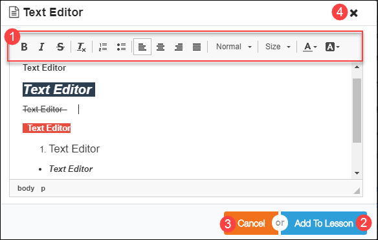Image resolution: width=378 pixels, height=240 pixels.
Task: Click the Remove Format icon
Action: [82, 47]
